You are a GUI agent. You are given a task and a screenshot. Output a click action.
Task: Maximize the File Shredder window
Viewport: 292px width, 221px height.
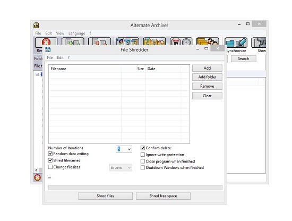tap(206, 48)
